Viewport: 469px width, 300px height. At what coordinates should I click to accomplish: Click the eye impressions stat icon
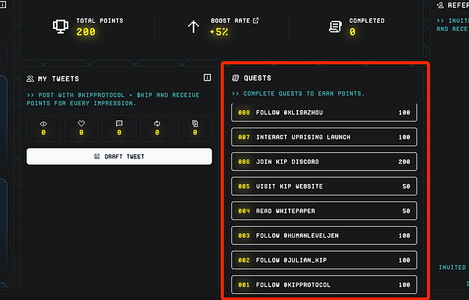43,123
